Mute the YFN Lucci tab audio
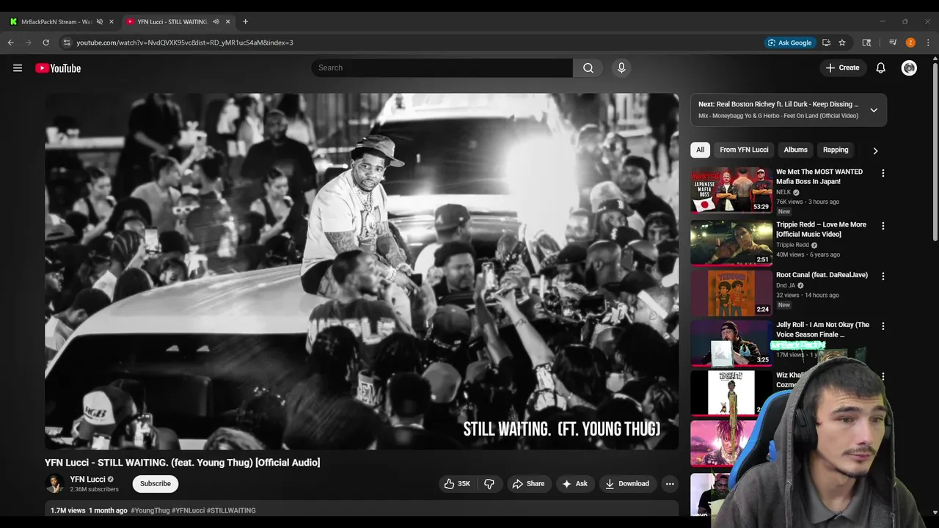Image resolution: width=939 pixels, height=528 pixels. coord(216,22)
